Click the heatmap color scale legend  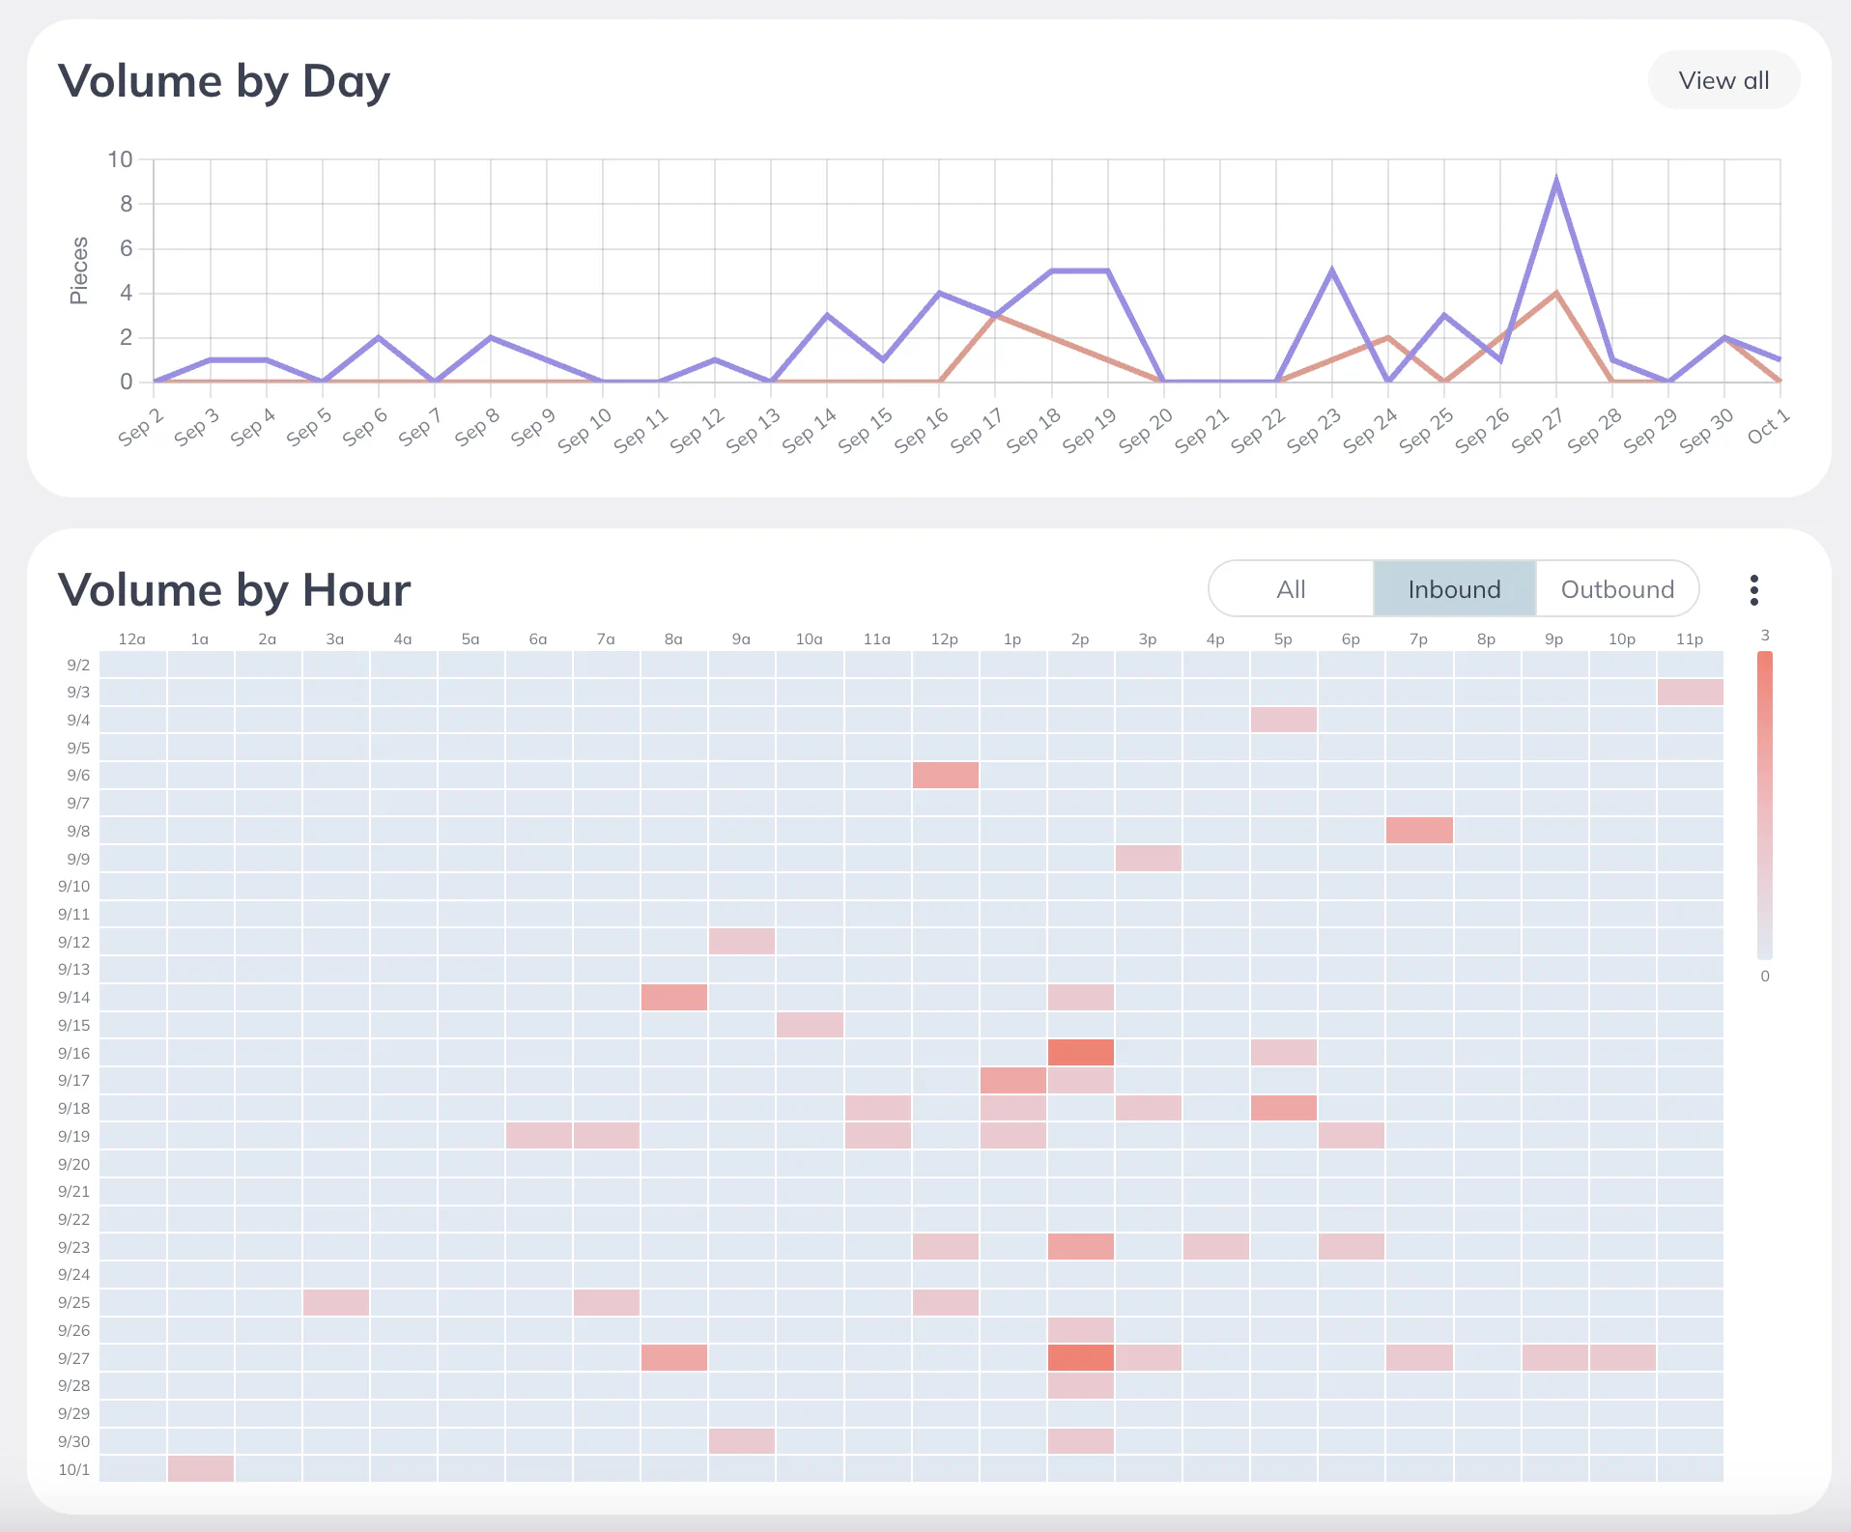click(x=1764, y=805)
